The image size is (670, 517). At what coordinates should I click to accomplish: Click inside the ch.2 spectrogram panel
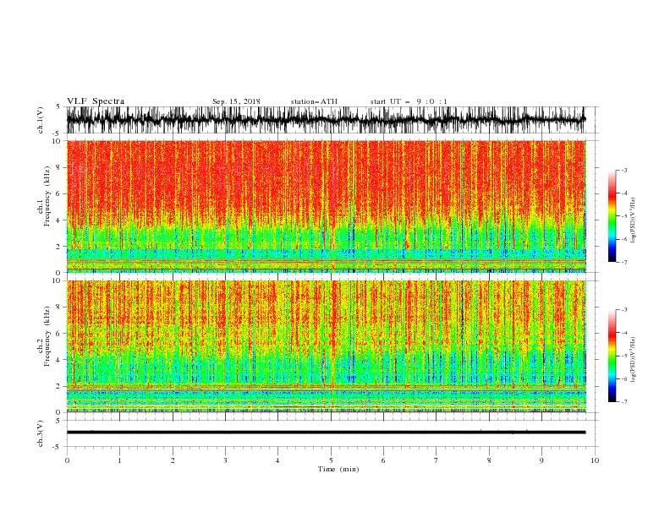[x=326, y=346]
